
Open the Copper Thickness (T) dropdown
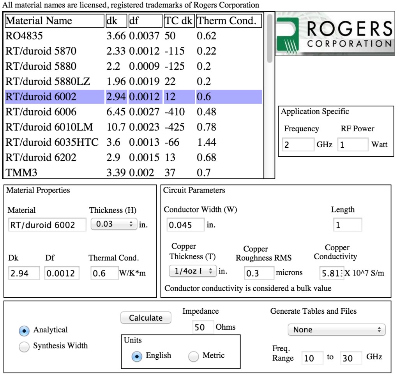point(193,271)
